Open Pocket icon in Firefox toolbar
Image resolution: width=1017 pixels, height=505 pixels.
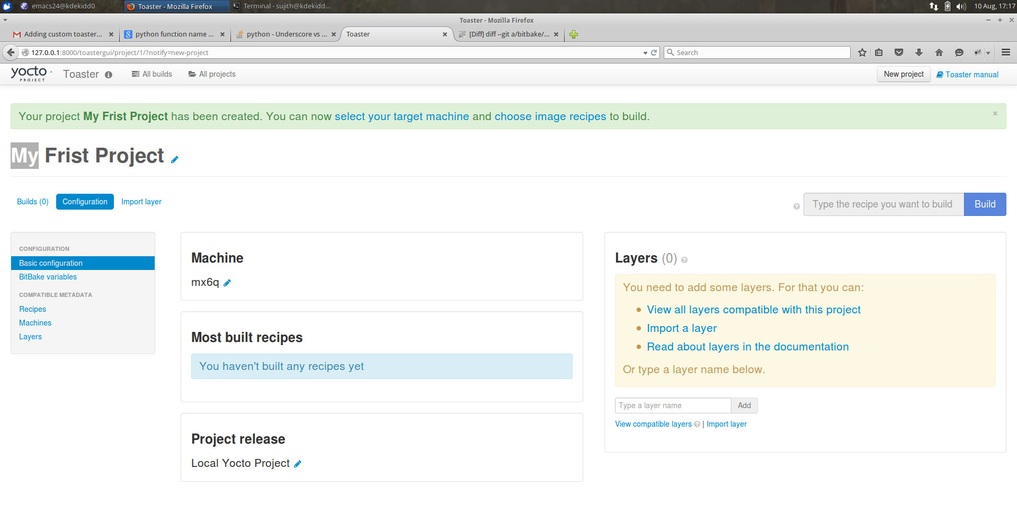[x=899, y=52]
